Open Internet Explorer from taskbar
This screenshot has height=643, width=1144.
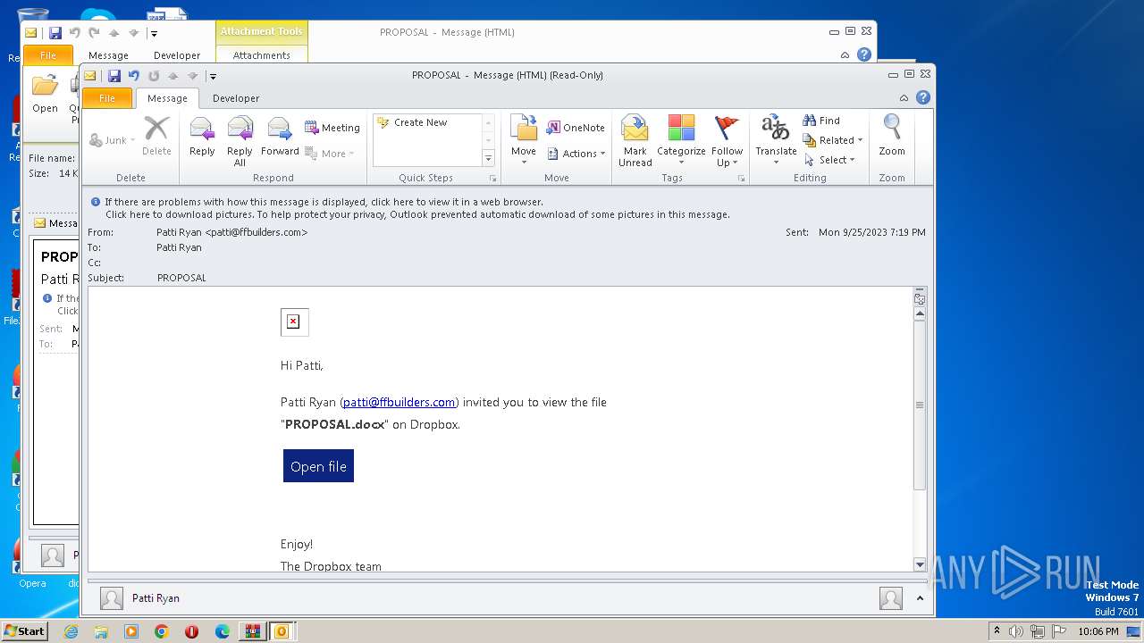point(71,631)
